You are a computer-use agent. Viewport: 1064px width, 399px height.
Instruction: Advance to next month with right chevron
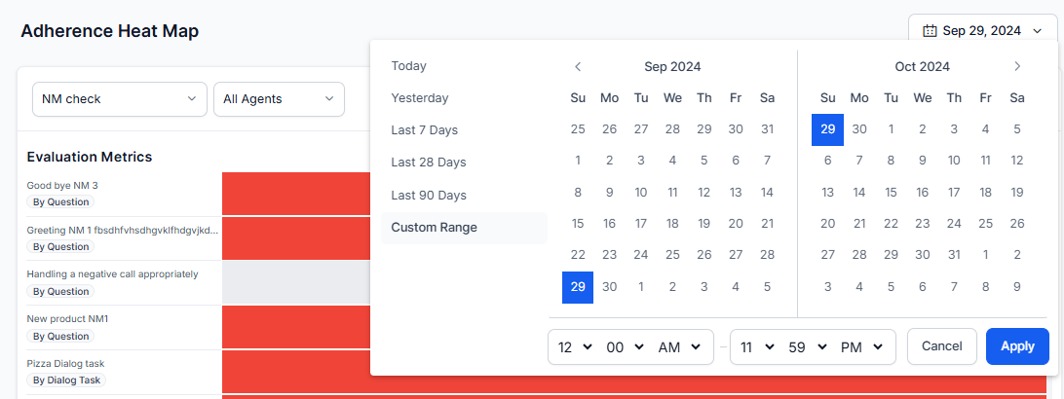[1017, 67]
